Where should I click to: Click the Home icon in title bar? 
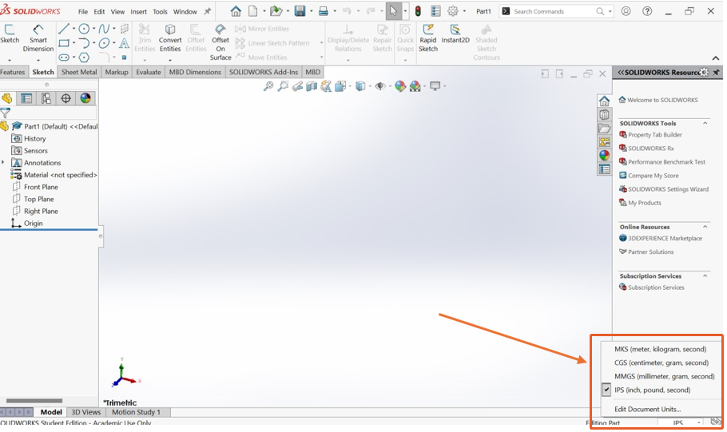236,11
